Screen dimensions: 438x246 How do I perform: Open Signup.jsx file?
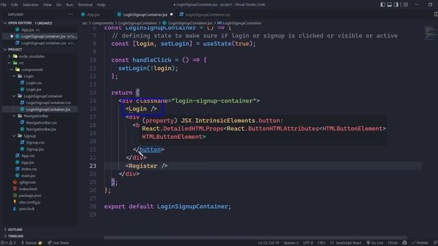[35, 149]
